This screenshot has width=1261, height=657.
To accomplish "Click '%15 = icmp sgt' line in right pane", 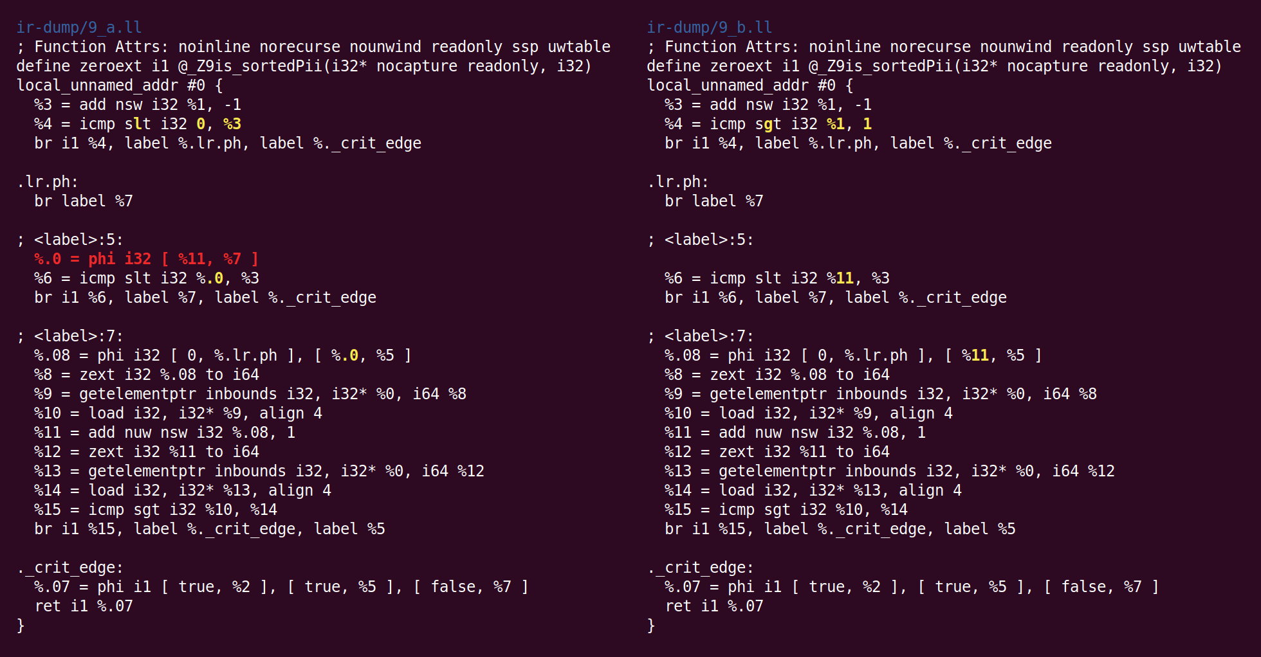I will (x=786, y=510).
